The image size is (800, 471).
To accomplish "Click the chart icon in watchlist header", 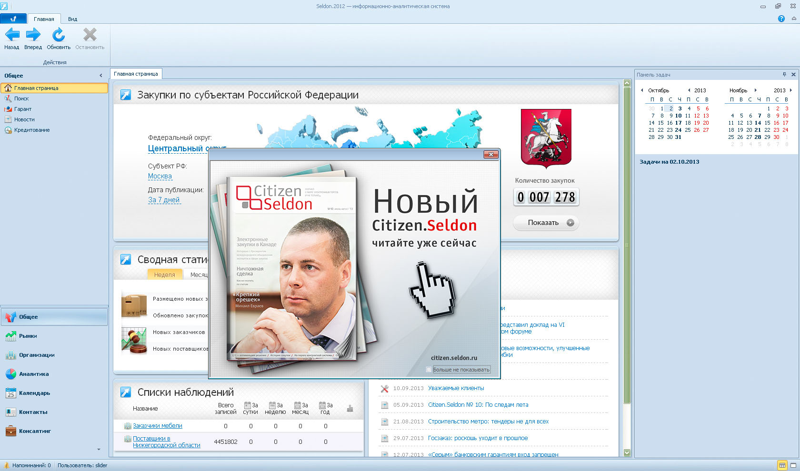I will (x=350, y=408).
